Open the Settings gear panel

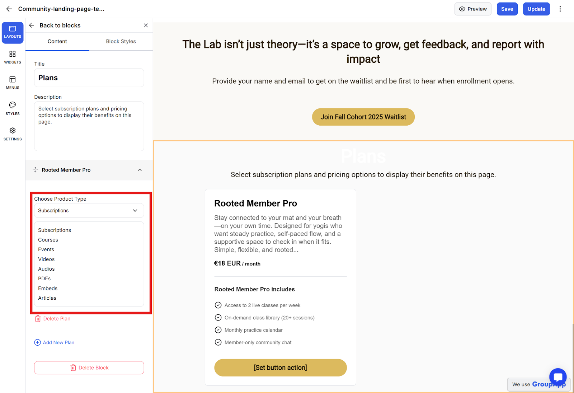click(13, 134)
